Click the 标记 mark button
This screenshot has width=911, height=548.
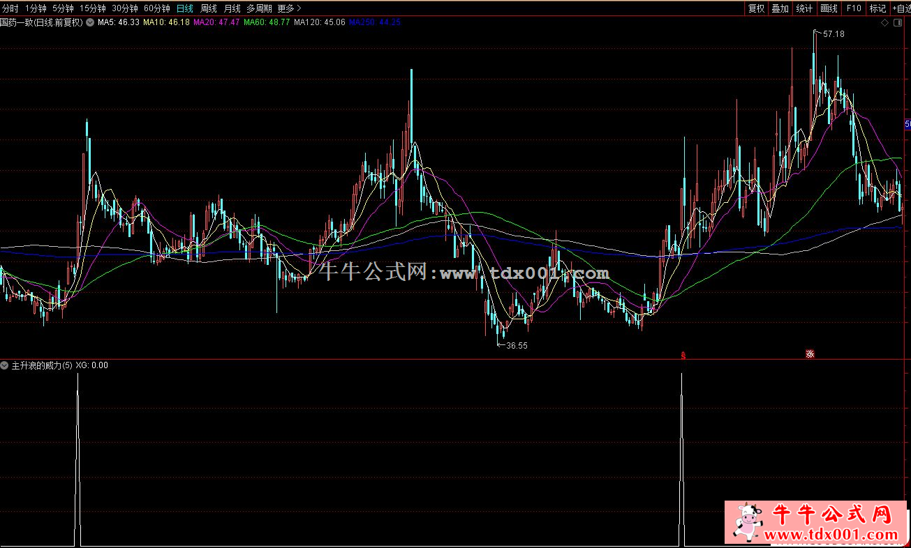tap(877, 8)
